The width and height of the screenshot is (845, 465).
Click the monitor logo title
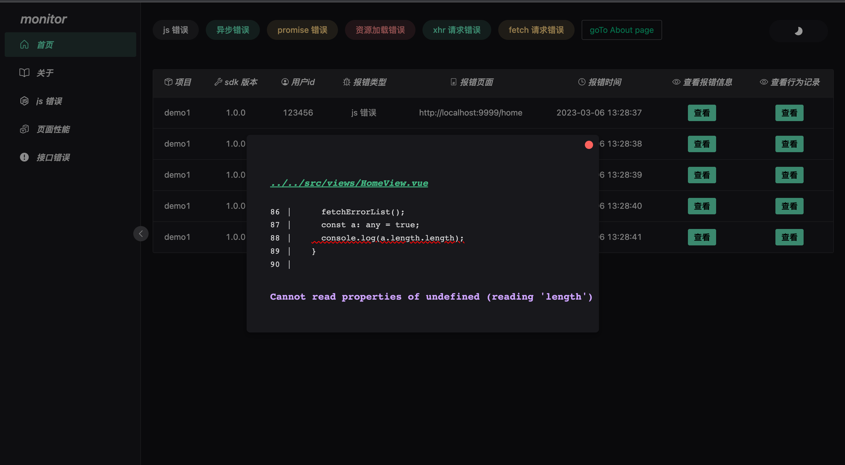[x=44, y=19]
